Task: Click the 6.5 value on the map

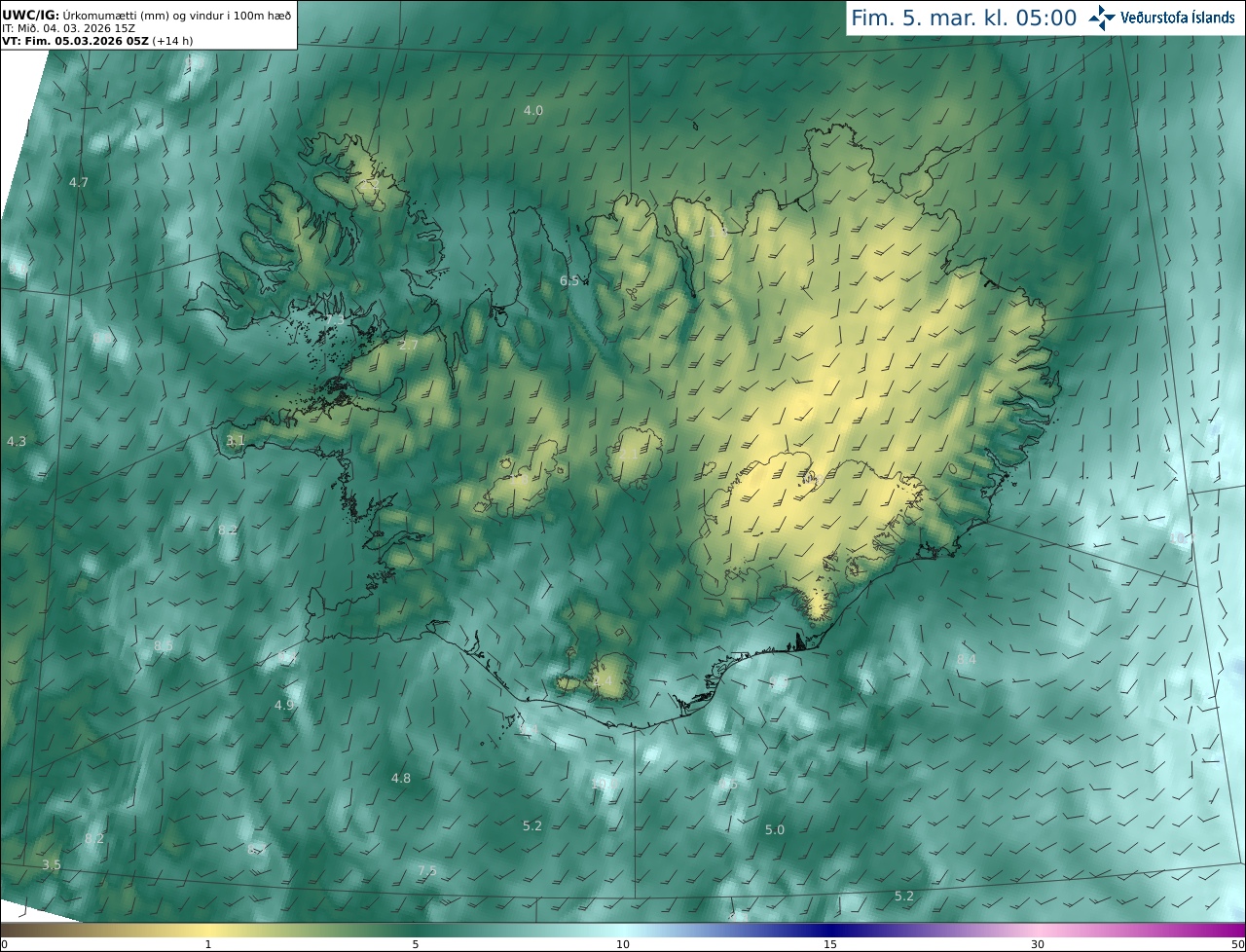Action: pos(569,280)
